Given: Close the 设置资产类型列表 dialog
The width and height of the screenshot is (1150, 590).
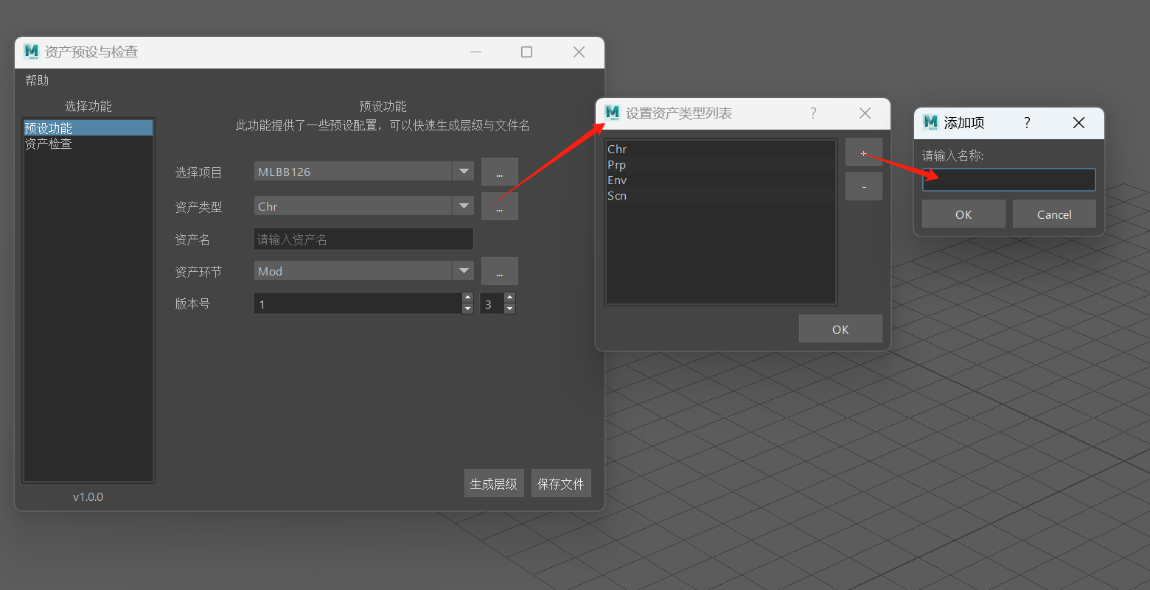Looking at the screenshot, I should [x=865, y=113].
